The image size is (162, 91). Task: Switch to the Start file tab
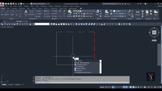click(5, 21)
